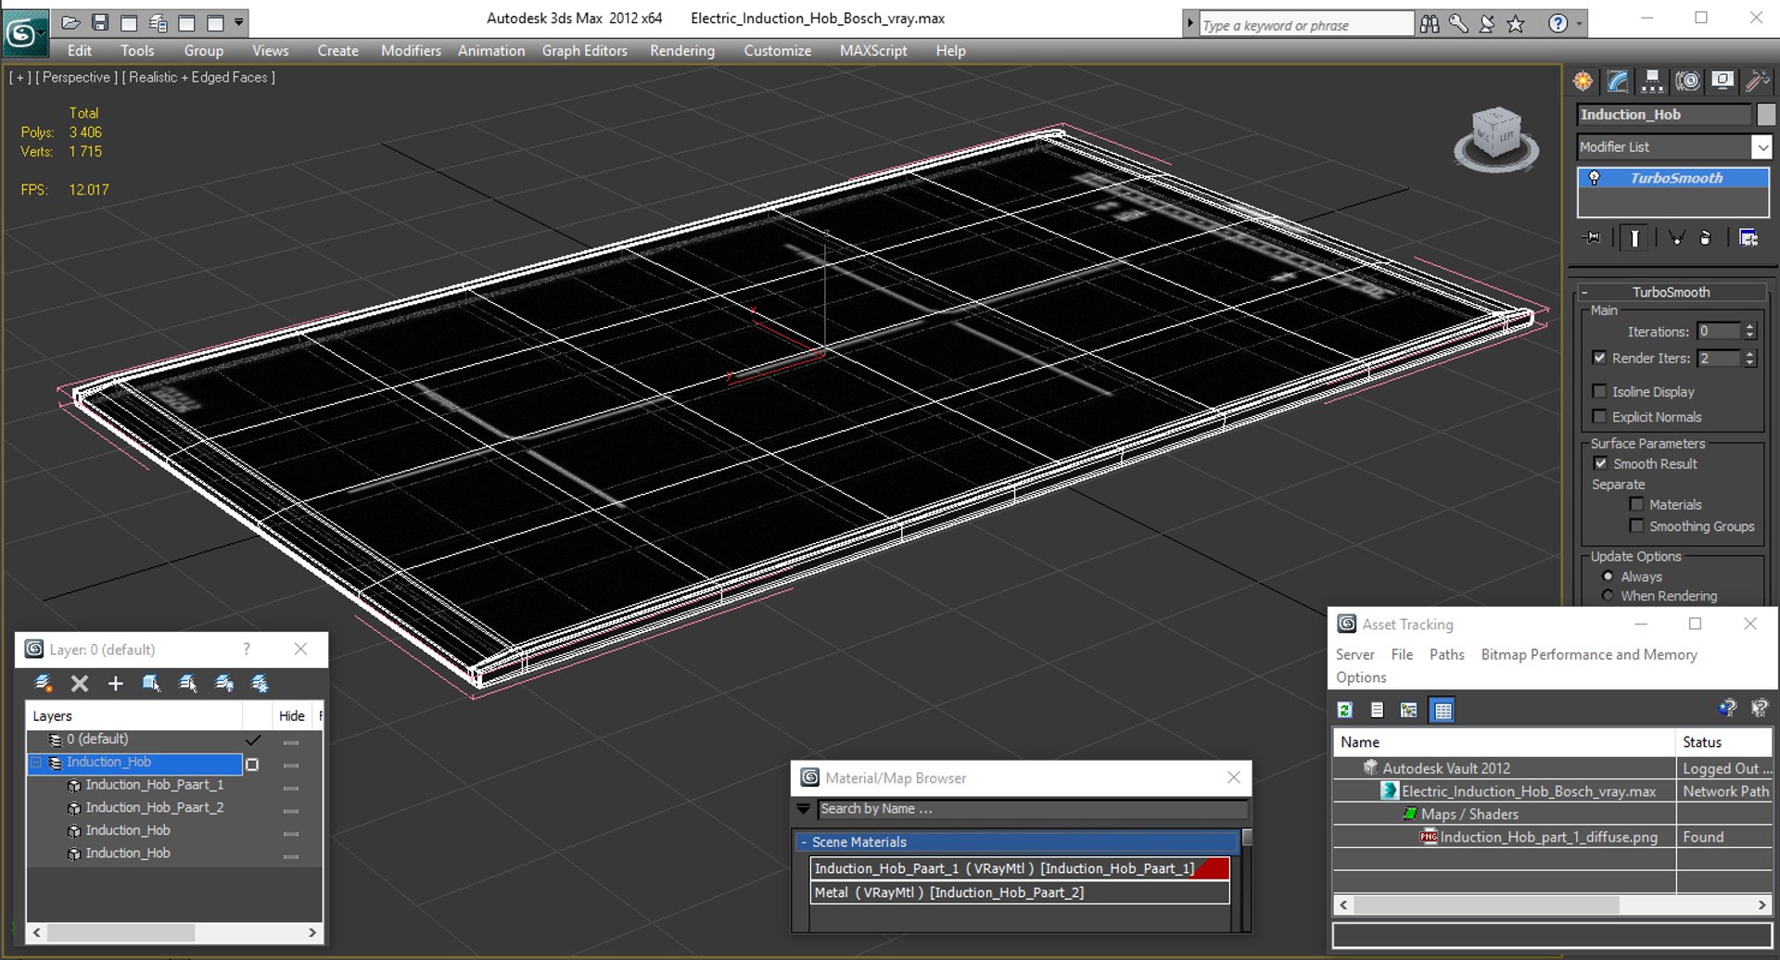Click Select Highlighted Objects and Layers icon
The height and width of the screenshot is (960, 1780).
(x=151, y=684)
